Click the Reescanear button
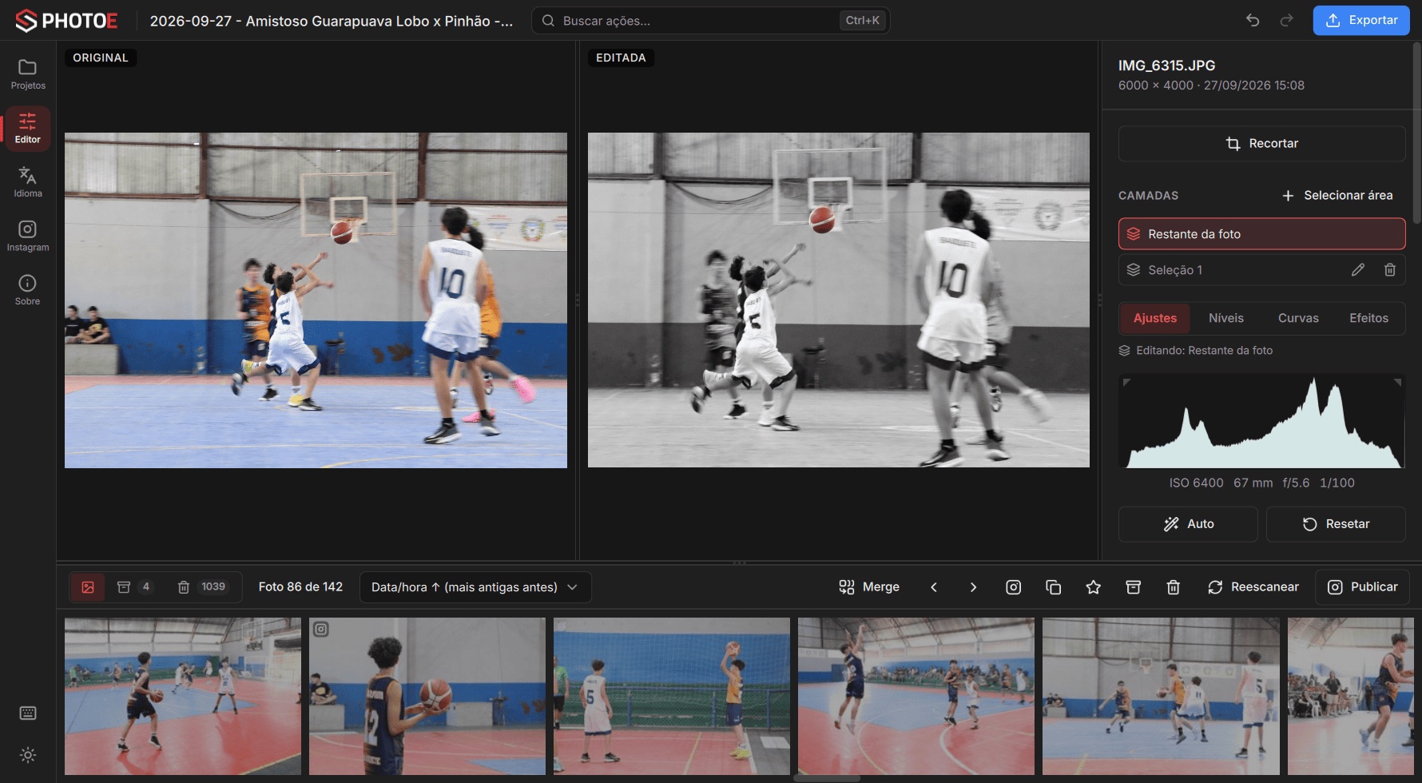The width and height of the screenshot is (1422, 783). 1253,587
